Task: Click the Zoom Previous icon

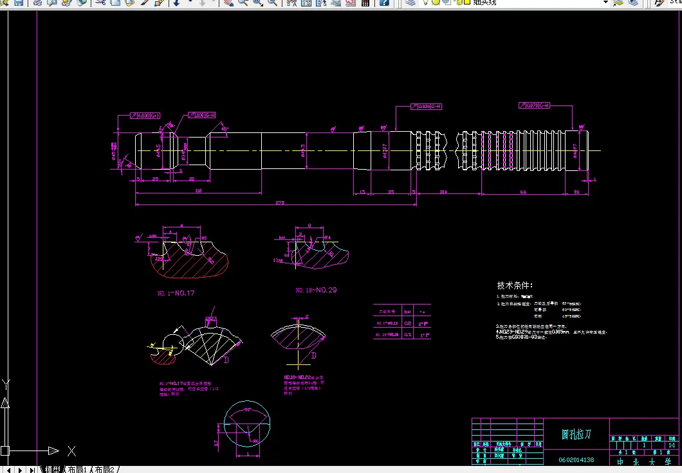Action: tap(272, 3)
